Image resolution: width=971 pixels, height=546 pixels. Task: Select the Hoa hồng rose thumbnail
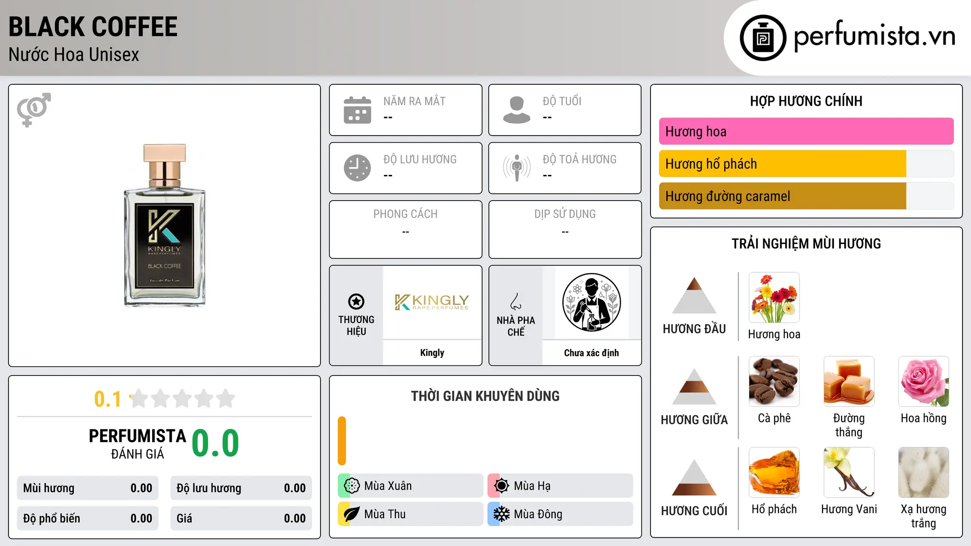point(924,382)
